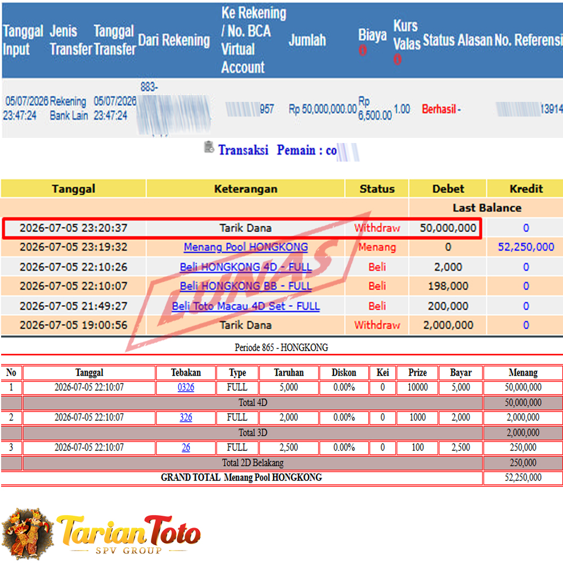Click the Ke Rekening / No. BCA Virtual Account header
This screenshot has height=563, width=563.
pyautogui.click(x=253, y=40)
